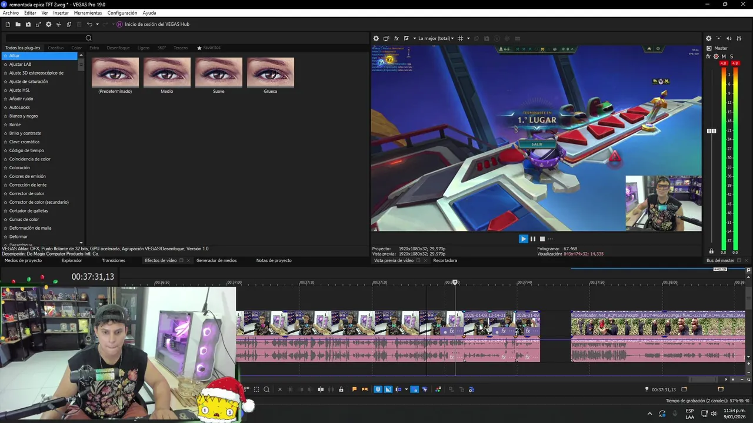The width and height of the screenshot is (753, 423).
Task: Toggle the split screen view in the preview
Action: [407, 38]
